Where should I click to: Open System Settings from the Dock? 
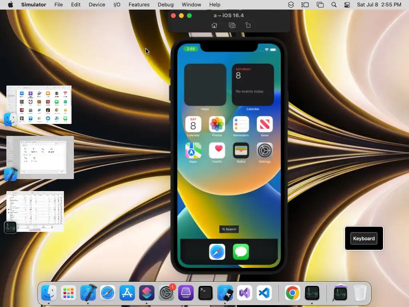166,293
